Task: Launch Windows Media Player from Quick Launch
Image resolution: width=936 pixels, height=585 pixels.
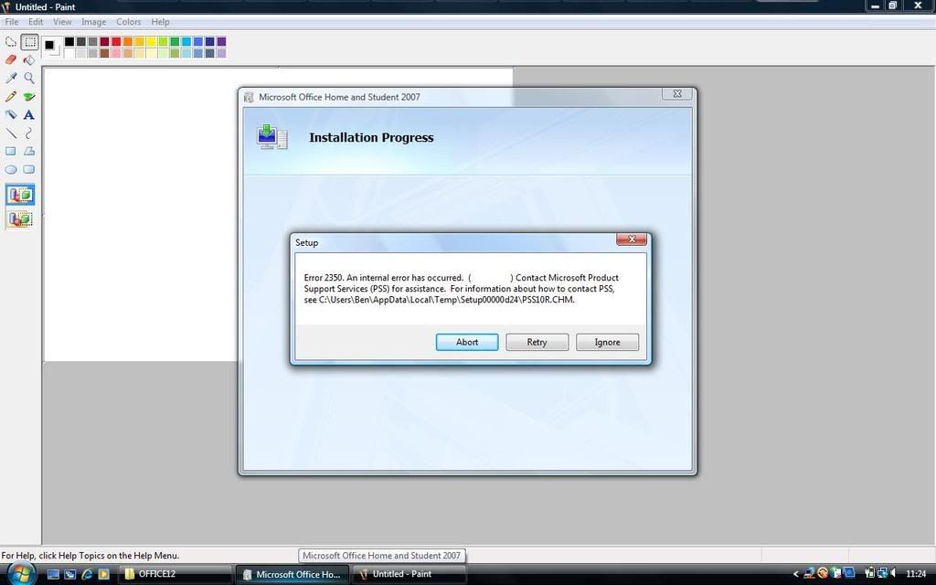Action: [x=103, y=574]
